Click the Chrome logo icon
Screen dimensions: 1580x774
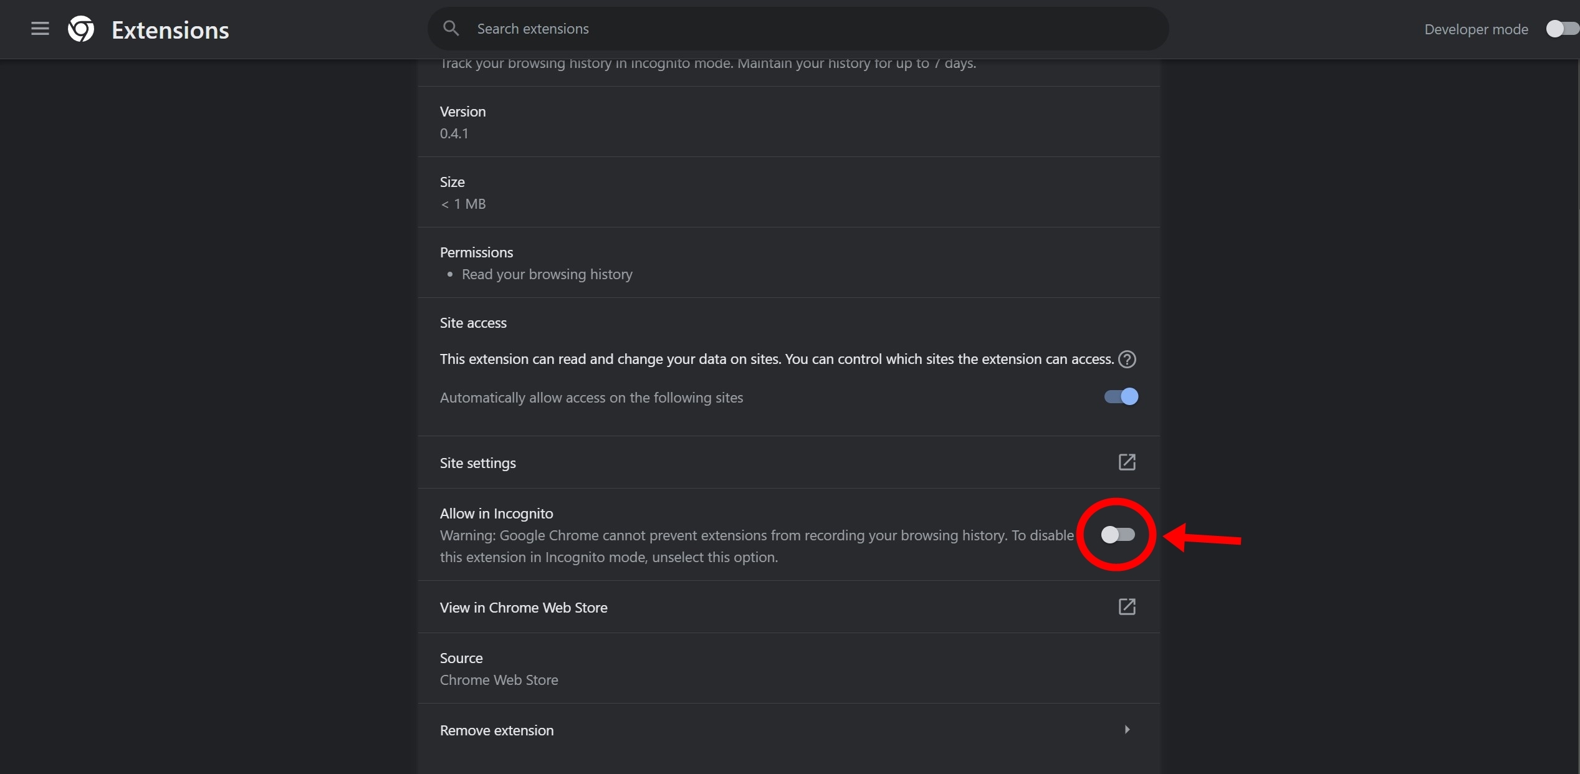pos(81,29)
